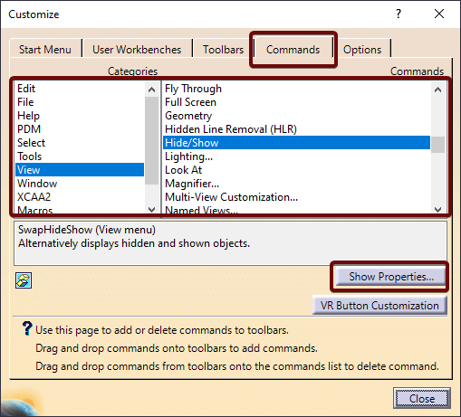Viewport: 461px width, 417px height.
Task: Click the VR Button Customization button
Action: tap(379, 306)
